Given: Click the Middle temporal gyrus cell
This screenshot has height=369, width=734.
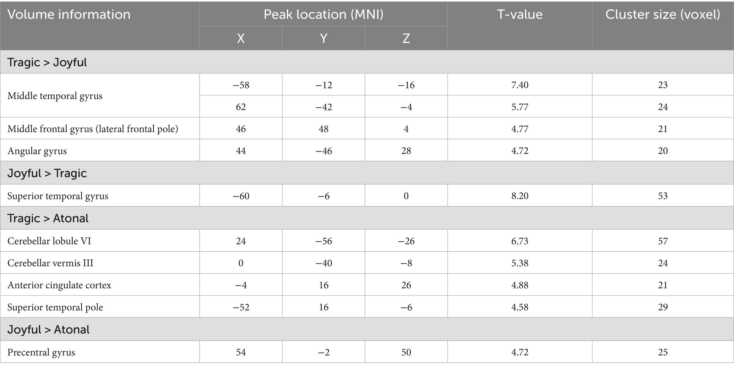Looking at the screenshot, I should tap(55, 96).
